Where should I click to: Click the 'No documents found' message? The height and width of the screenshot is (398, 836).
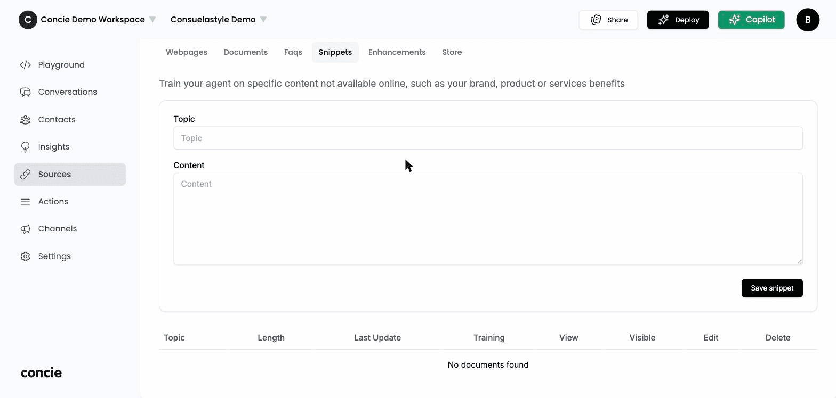tap(488, 365)
